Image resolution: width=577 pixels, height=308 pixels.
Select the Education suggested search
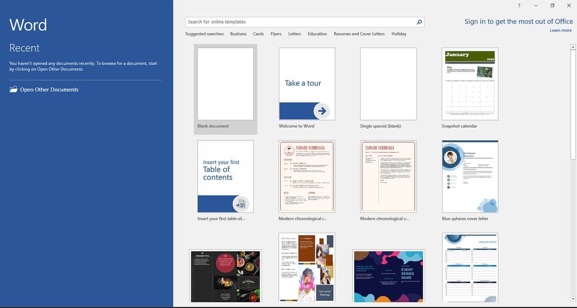[317, 34]
